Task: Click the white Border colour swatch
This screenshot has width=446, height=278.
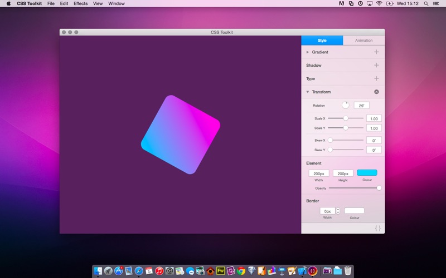Action: [x=354, y=211]
